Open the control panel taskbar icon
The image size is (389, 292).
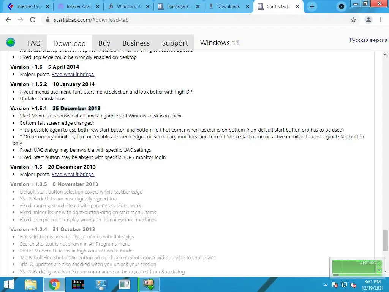coord(101,284)
